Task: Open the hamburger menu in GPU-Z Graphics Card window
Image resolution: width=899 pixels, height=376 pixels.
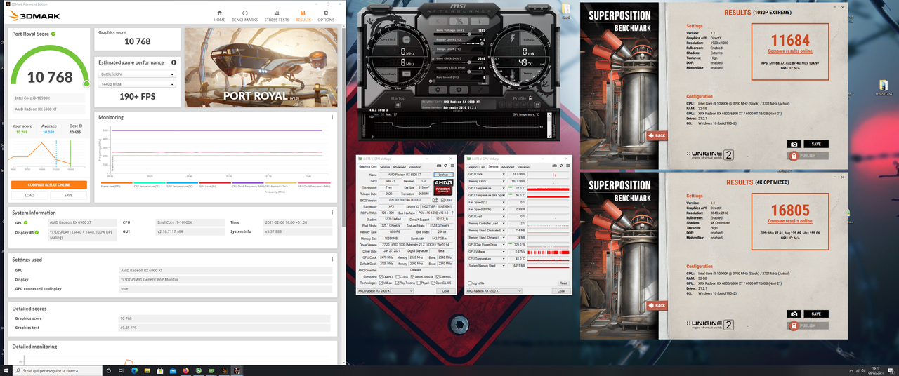Action: 452,166
